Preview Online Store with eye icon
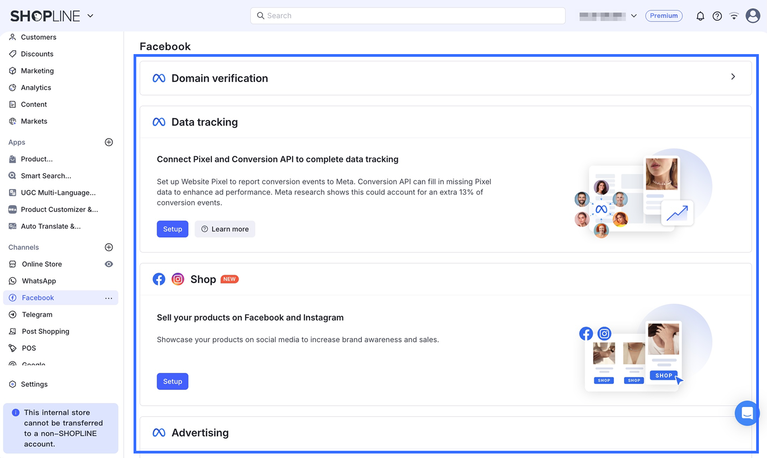Screen dimensions: 767x458 109,264
